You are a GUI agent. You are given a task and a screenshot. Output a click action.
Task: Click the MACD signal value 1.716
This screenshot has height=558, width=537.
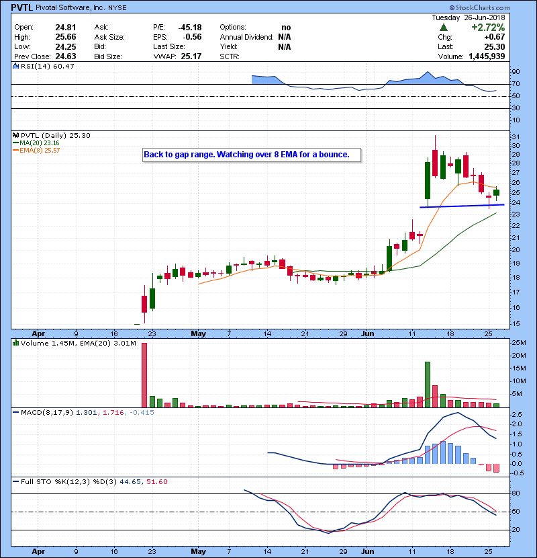point(113,413)
